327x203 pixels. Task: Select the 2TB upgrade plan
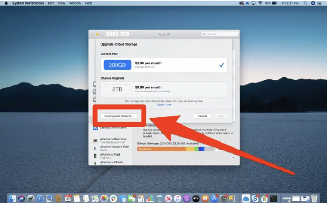[164, 89]
